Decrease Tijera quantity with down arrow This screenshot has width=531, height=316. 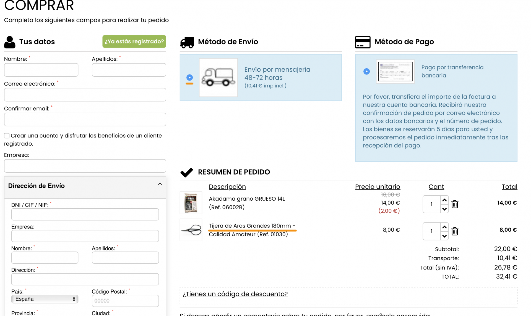(x=444, y=236)
